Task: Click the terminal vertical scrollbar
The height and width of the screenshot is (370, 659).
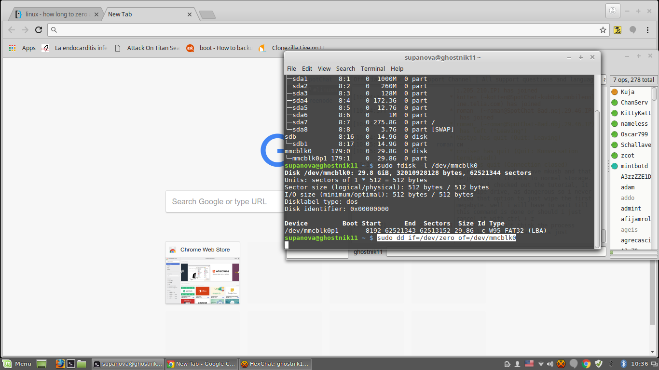Action: tap(597, 178)
